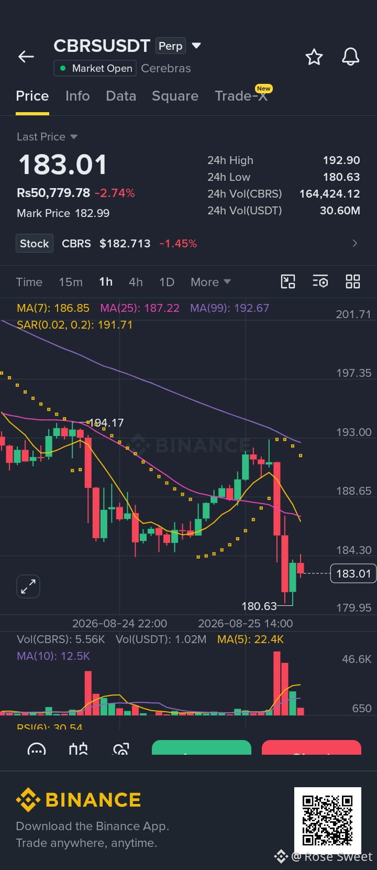Screen dimensions: 377x870
Task: Click the MA(7): 186.85 indicator label
Action: (53, 308)
